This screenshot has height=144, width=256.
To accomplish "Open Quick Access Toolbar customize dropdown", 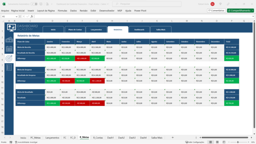I will point(52,4).
